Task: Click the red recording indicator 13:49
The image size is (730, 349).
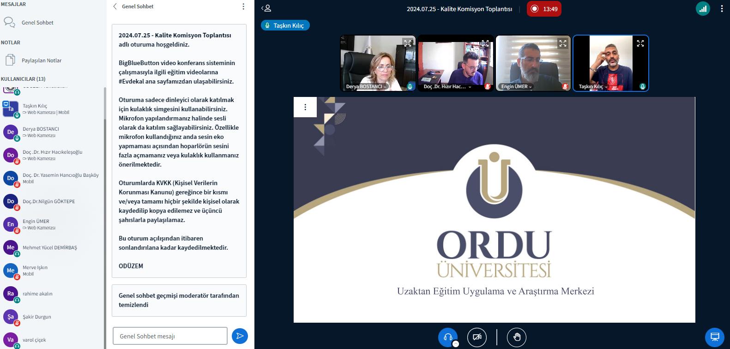Action: click(x=544, y=9)
